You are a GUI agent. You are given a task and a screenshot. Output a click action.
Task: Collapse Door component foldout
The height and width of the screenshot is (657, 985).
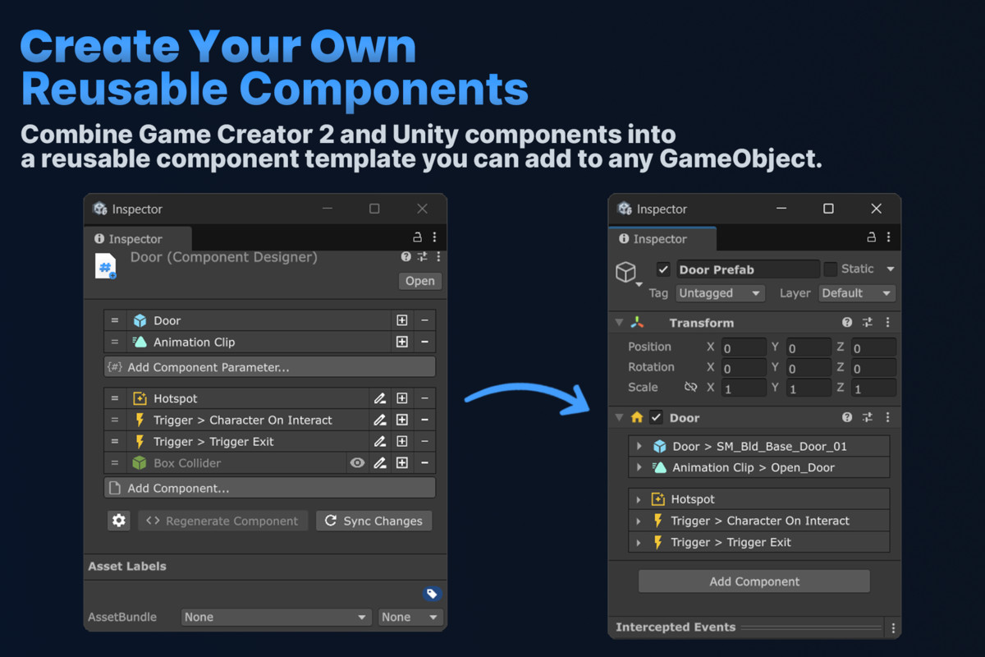pyautogui.click(x=620, y=417)
